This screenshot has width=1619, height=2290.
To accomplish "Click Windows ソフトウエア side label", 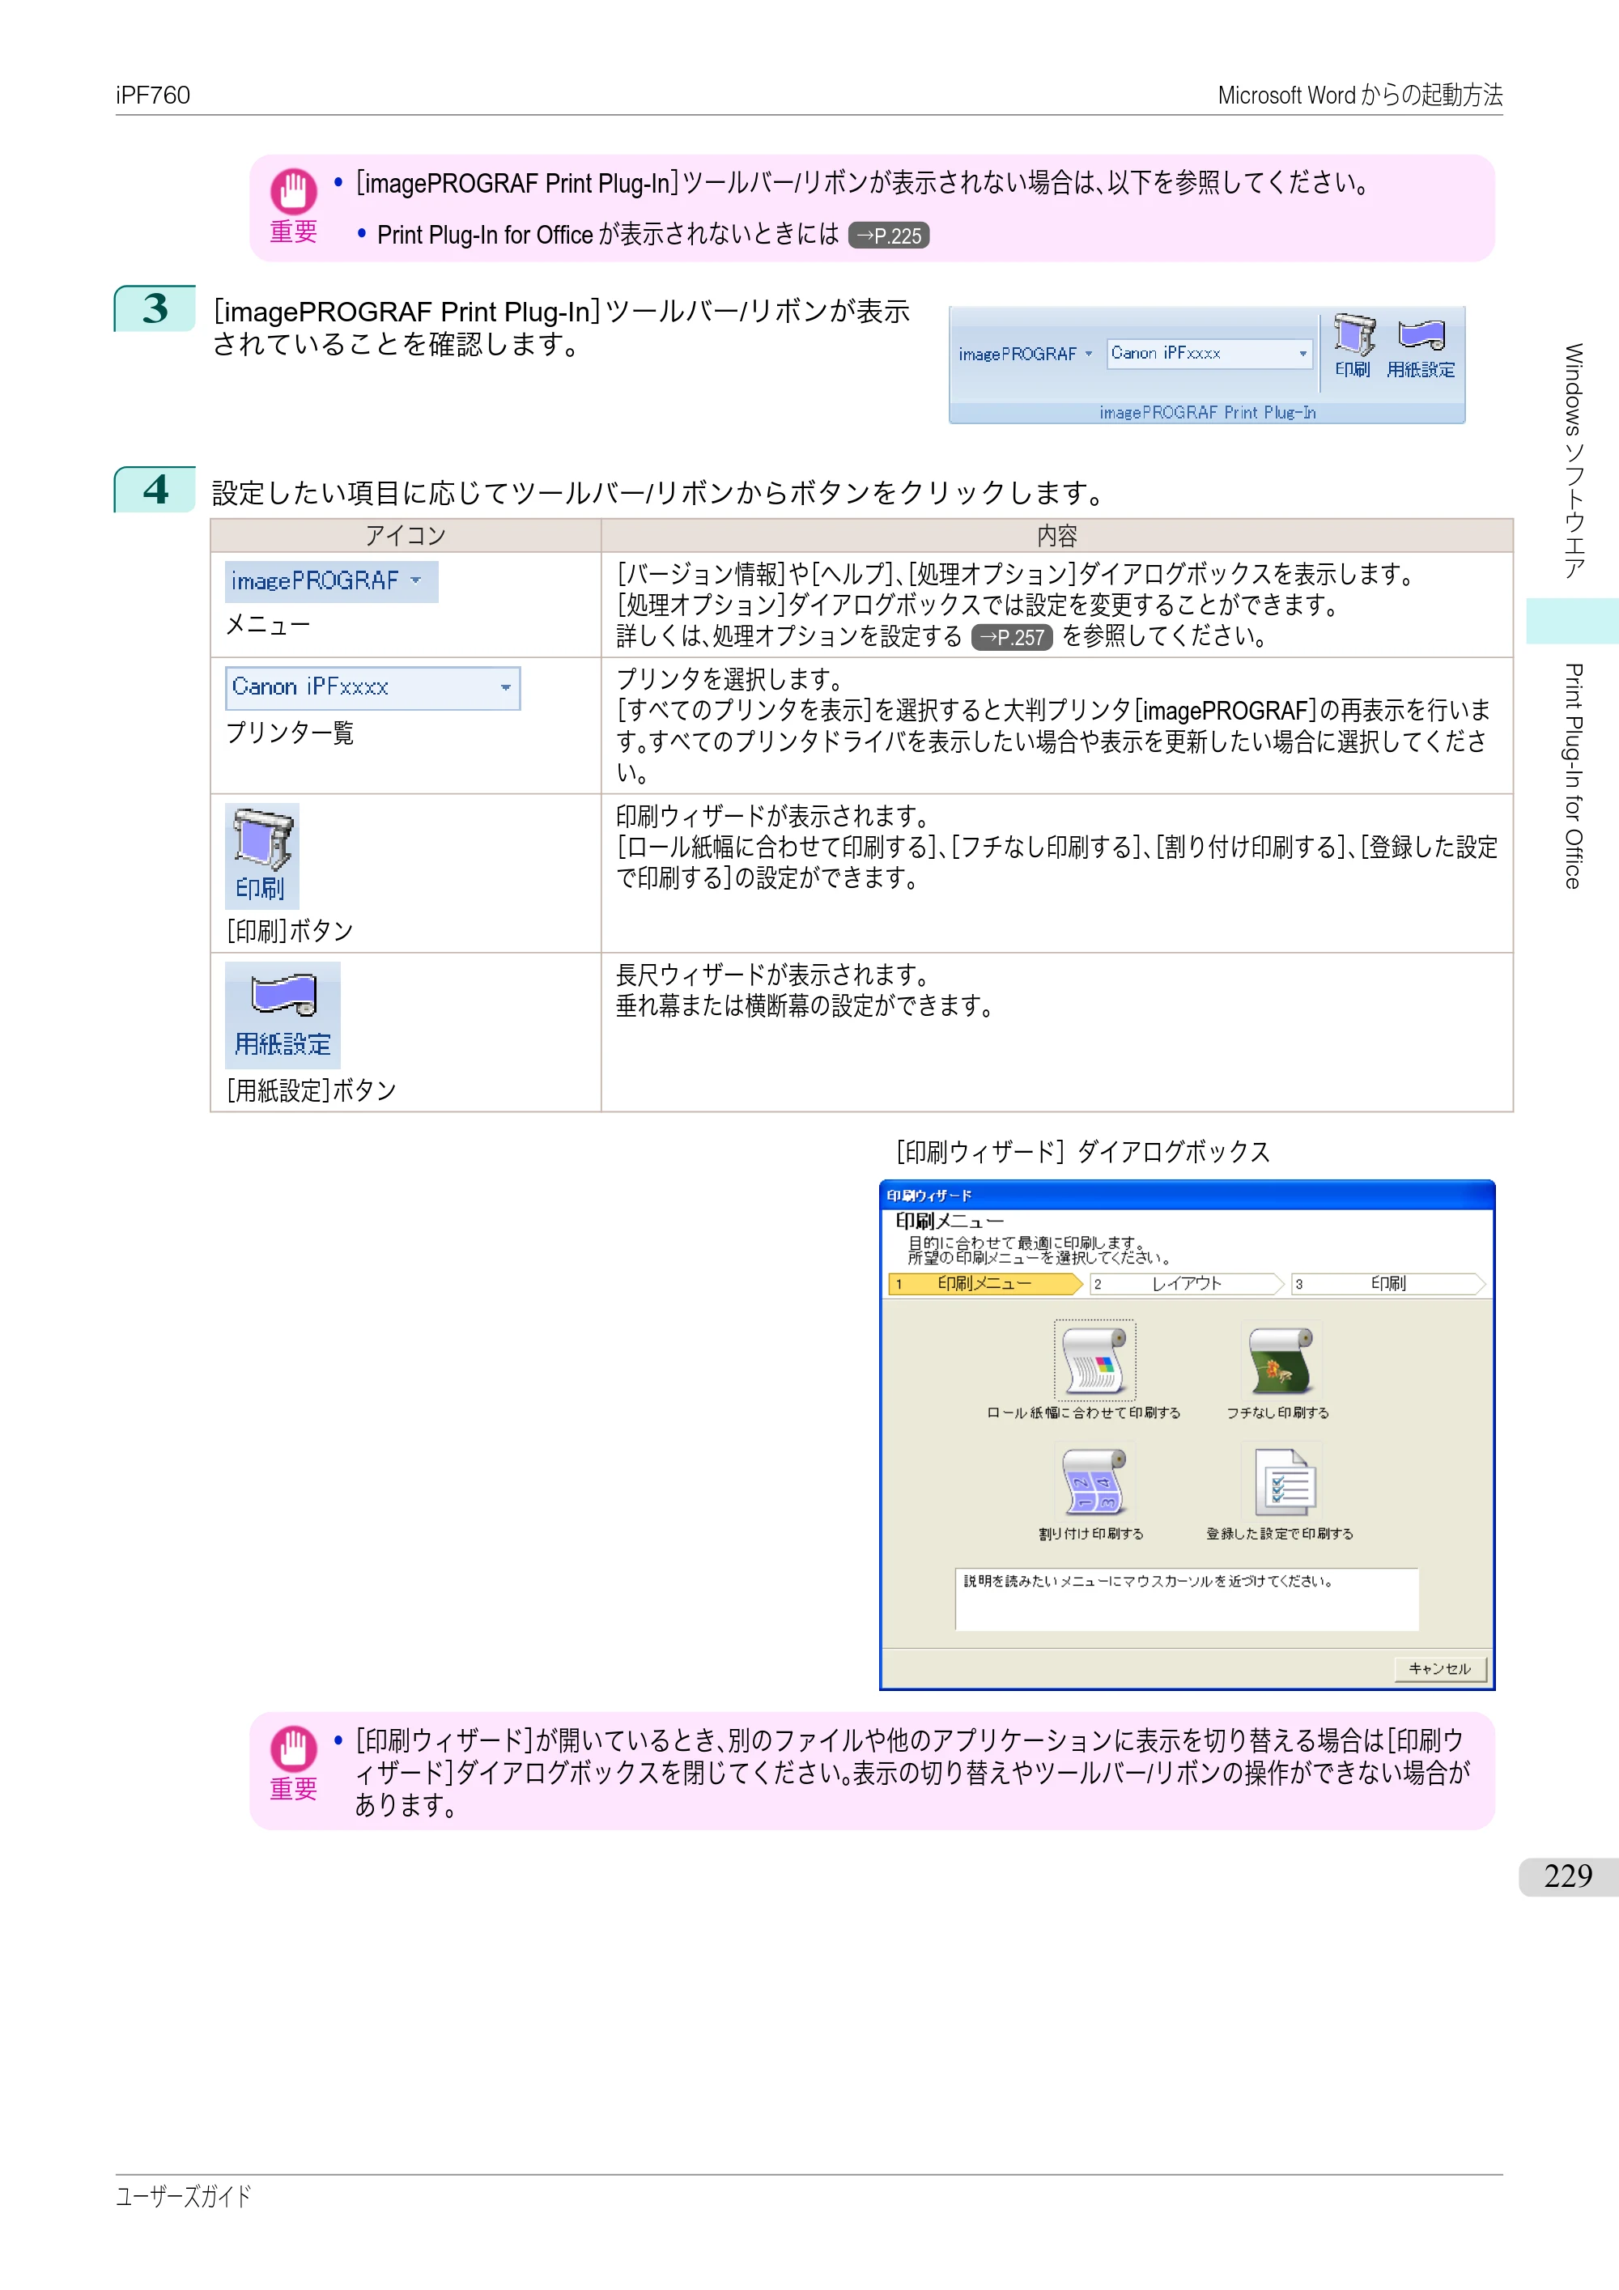I will (1573, 461).
